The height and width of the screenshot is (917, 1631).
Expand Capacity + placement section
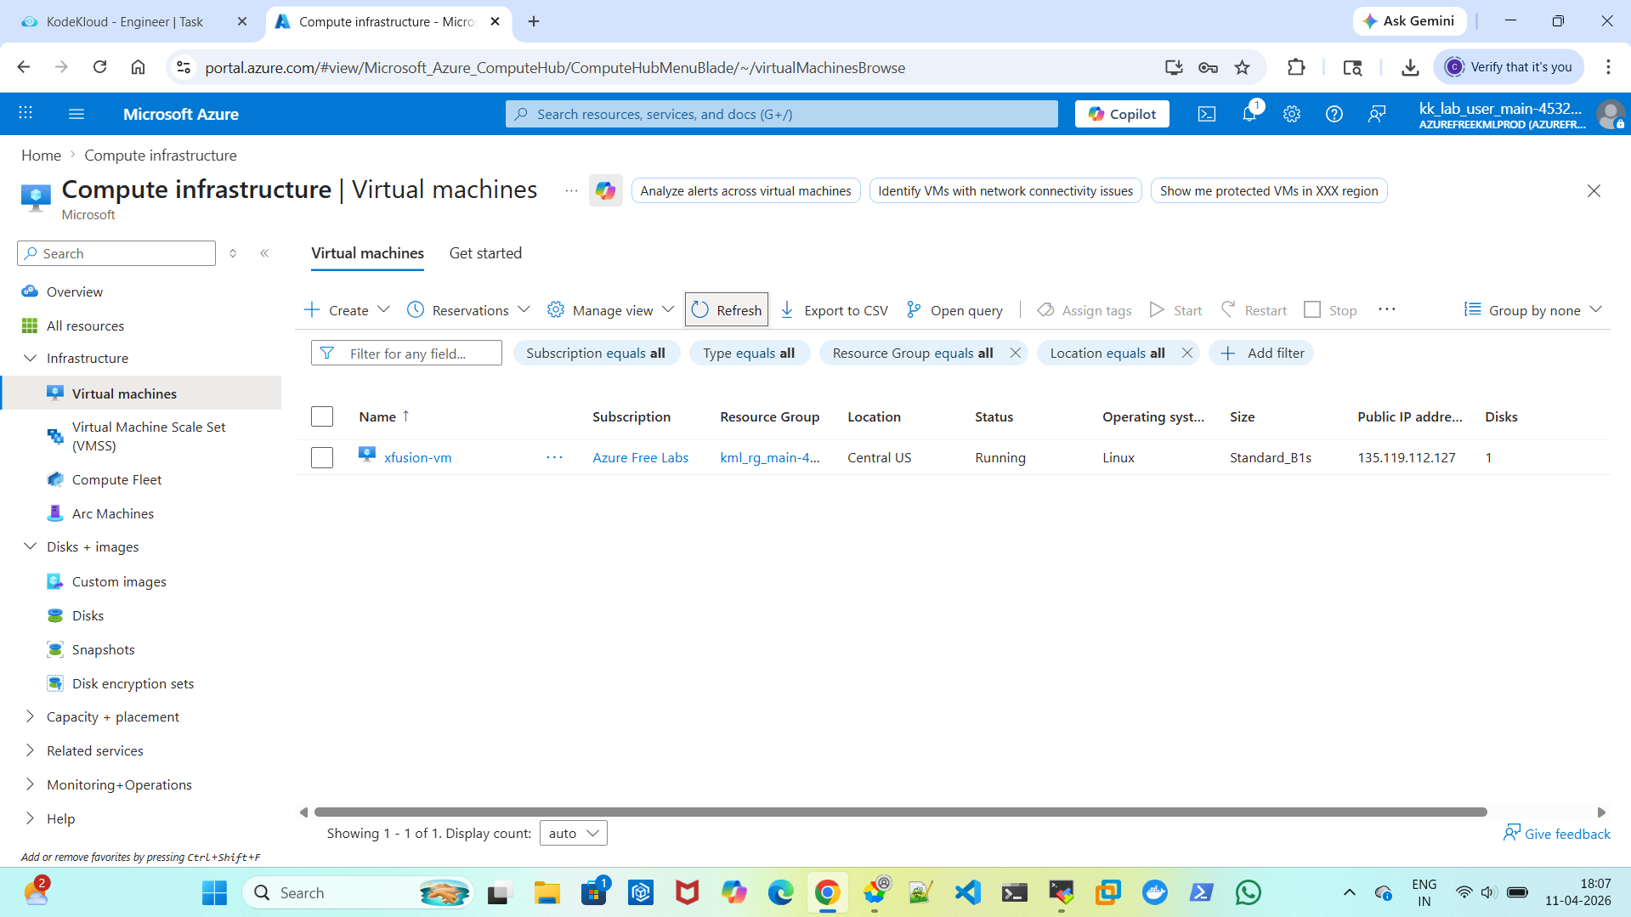pos(31,716)
